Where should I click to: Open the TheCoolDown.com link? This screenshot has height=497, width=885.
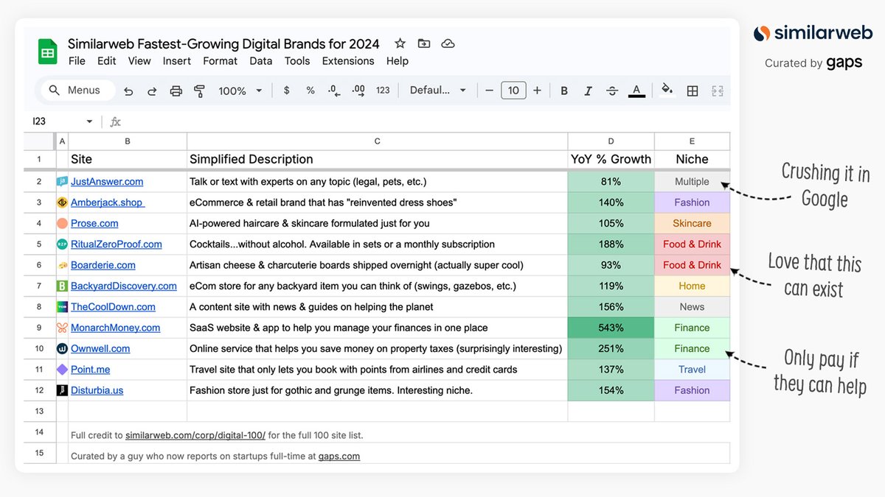[113, 307]
